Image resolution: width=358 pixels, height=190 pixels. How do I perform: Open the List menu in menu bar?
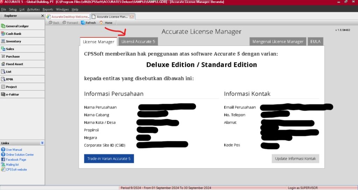(x=22, y=9)
